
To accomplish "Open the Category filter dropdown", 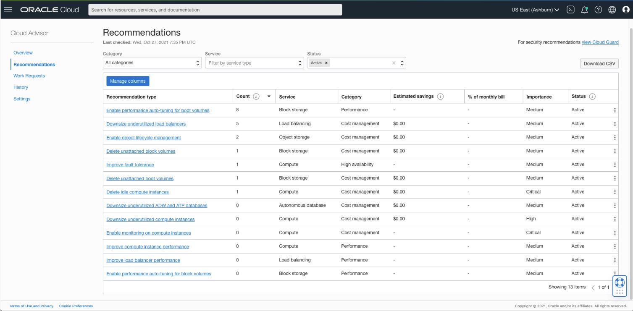I will click(152, 62).
